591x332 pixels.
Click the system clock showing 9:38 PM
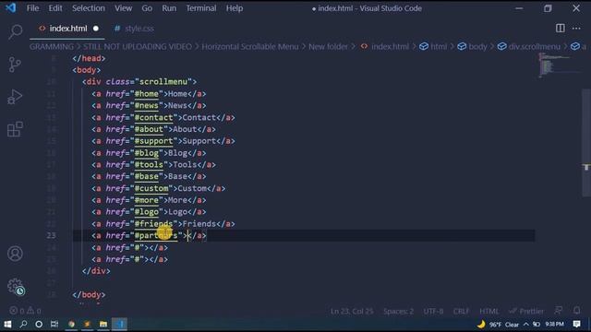554,324
